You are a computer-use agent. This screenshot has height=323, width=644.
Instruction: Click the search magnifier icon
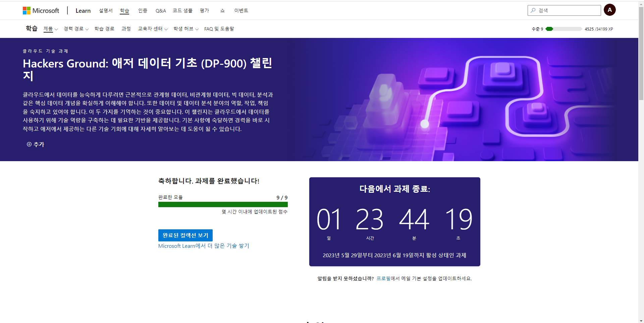(x=533, y=10)
